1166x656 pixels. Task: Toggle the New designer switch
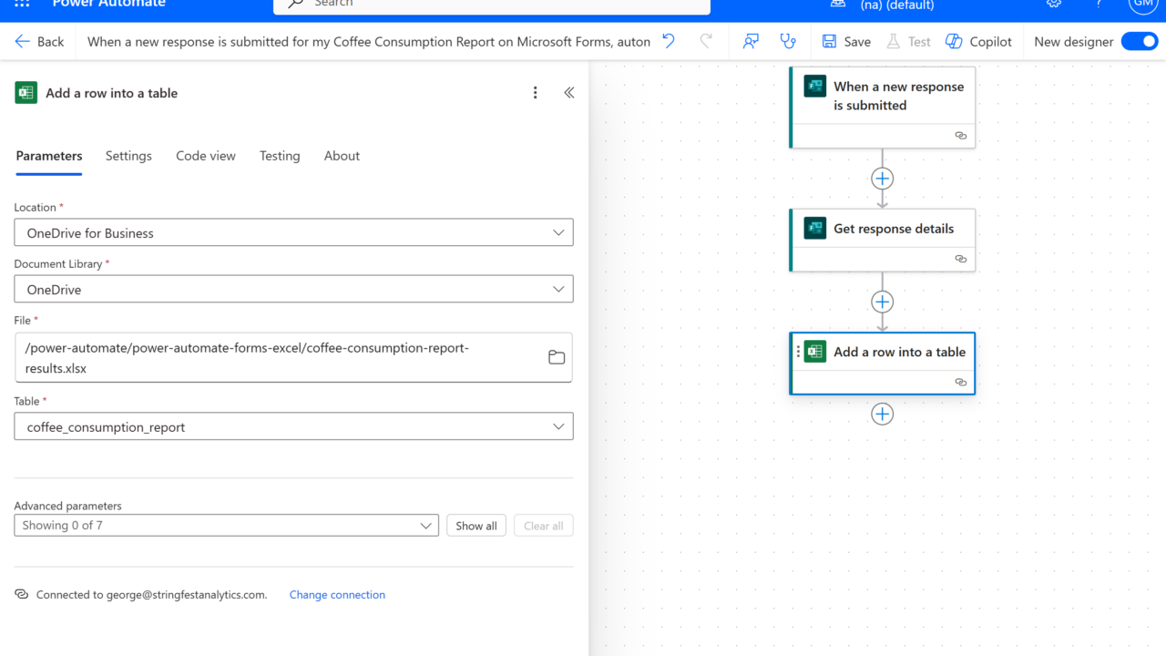[x=1139, y=41]
